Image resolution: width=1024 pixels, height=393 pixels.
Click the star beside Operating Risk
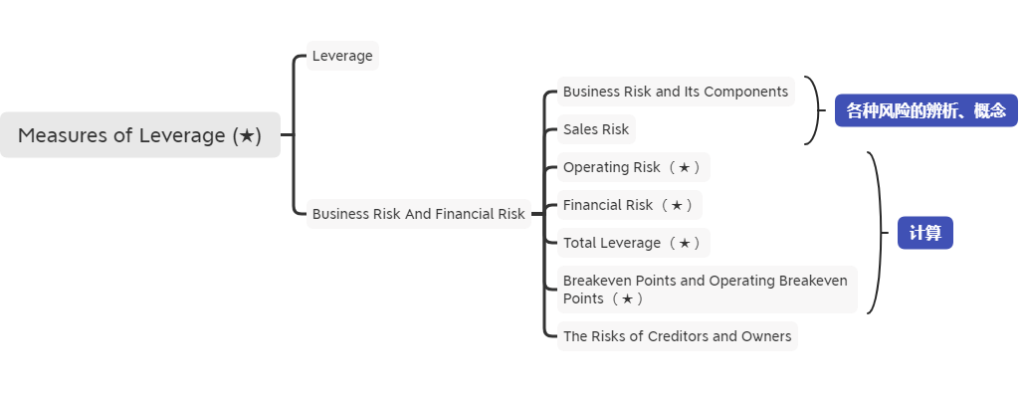pyautogui.click(x=684, y=168)
